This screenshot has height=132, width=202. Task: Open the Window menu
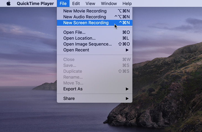pos(109,4)
